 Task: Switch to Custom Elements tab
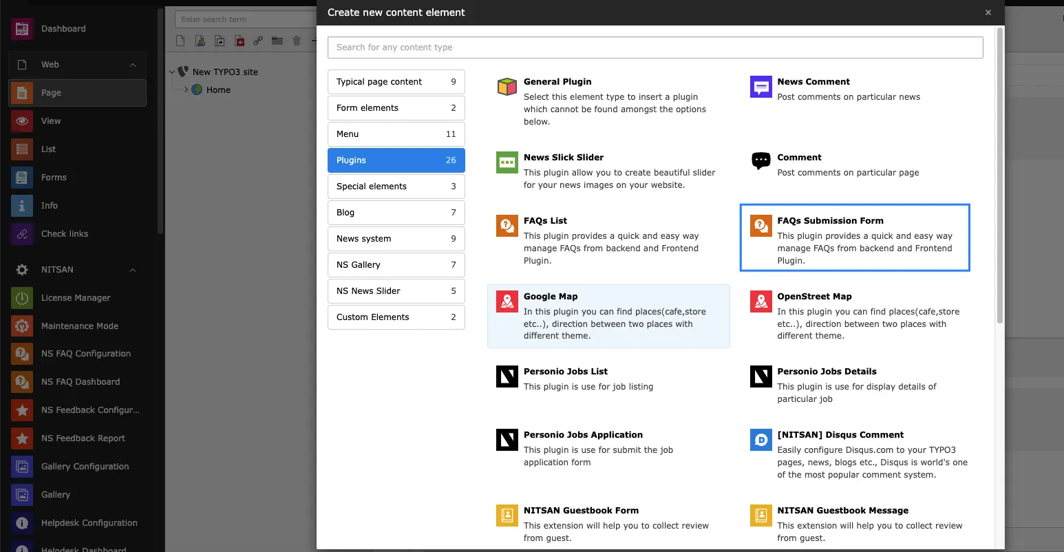(x=396, y=317)
